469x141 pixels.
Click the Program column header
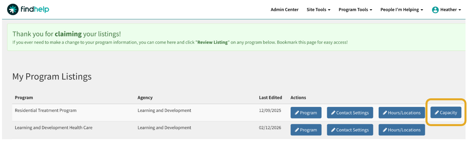[x=24, y=98]
